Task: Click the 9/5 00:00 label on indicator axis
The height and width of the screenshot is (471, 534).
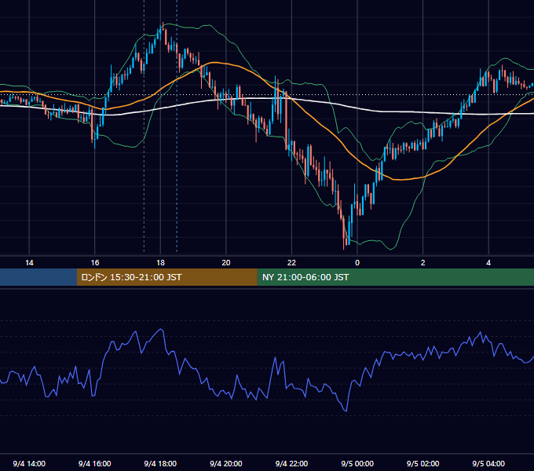Action: coord(357,464)
